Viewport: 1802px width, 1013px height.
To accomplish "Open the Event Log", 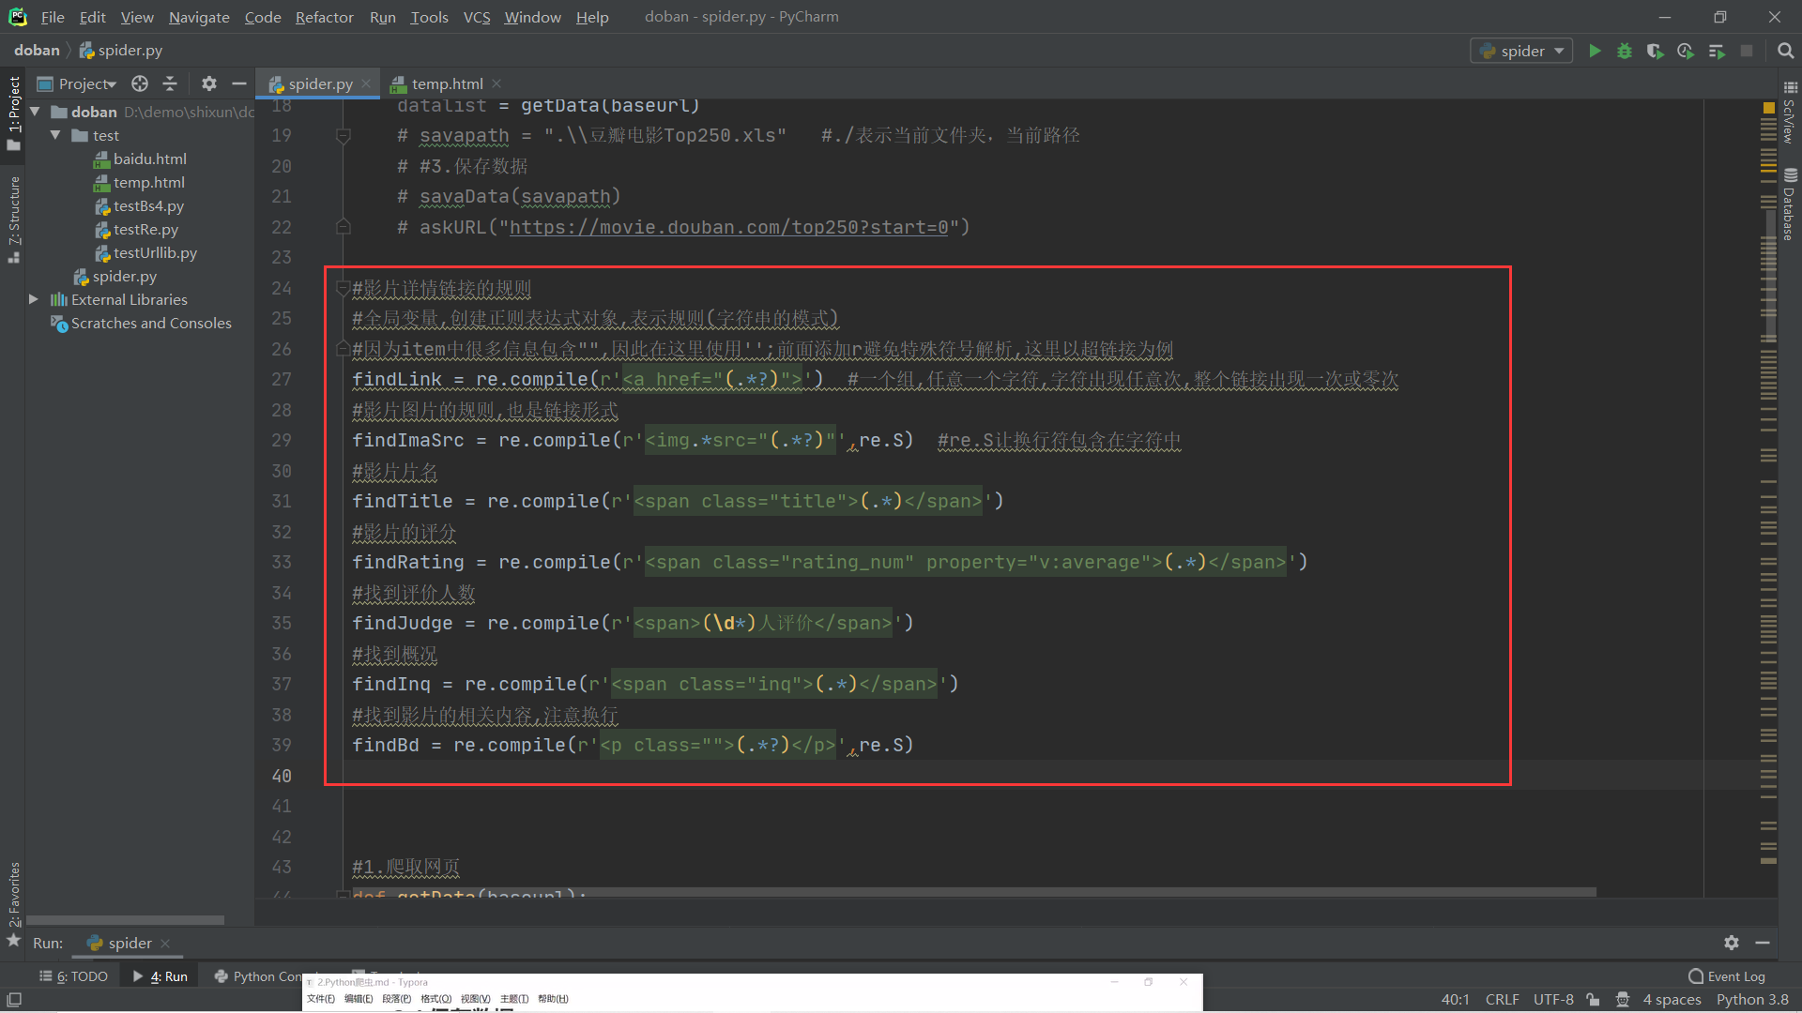I will [x=1727, y=976].
